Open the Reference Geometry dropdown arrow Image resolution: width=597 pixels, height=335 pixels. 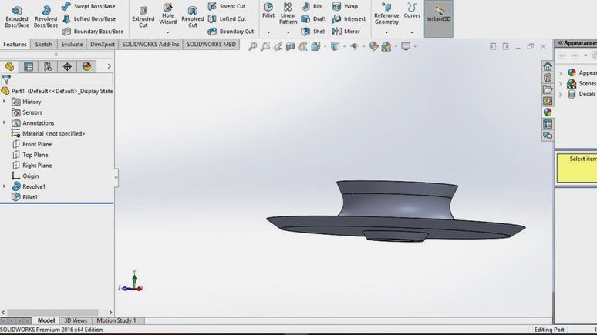386,32
